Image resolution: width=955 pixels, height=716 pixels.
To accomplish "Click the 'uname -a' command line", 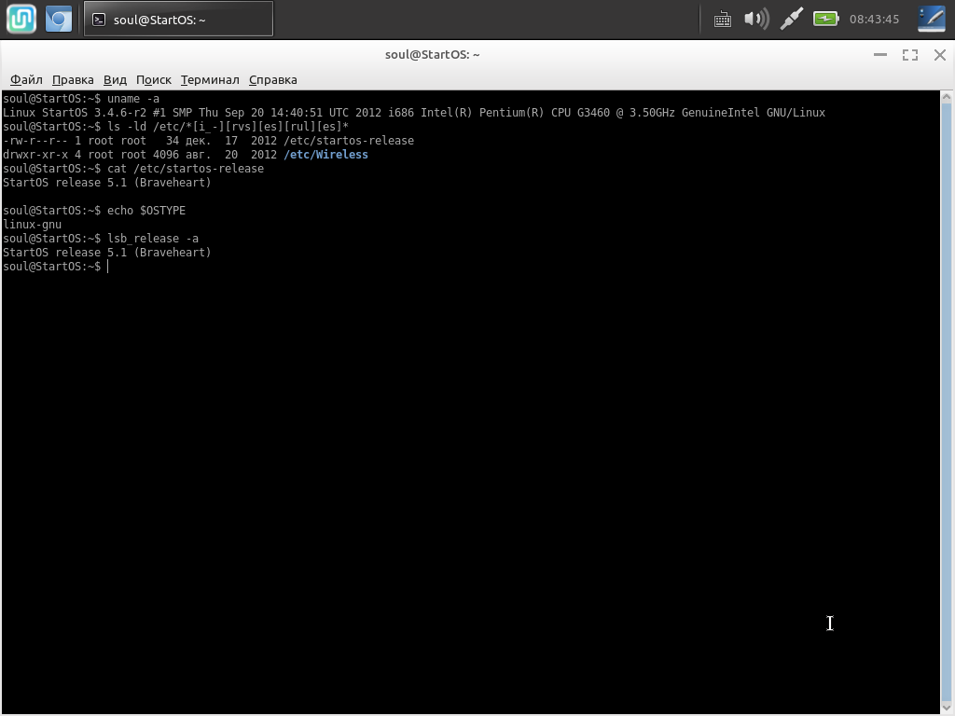I will pyautogui.click(x=81, y=99).
